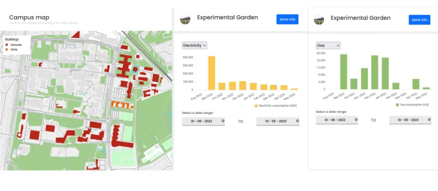Edit the gas end date field

[x=410, y=120]
